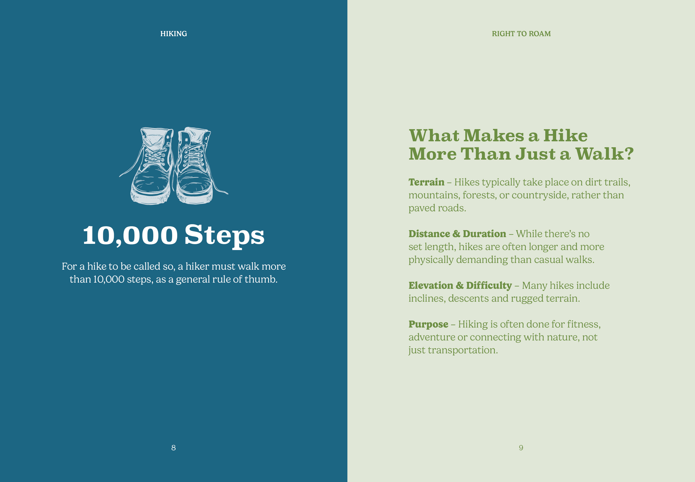
Task: Select the 'What Makes a Hike' heading
Action: [x=498, y=135]
